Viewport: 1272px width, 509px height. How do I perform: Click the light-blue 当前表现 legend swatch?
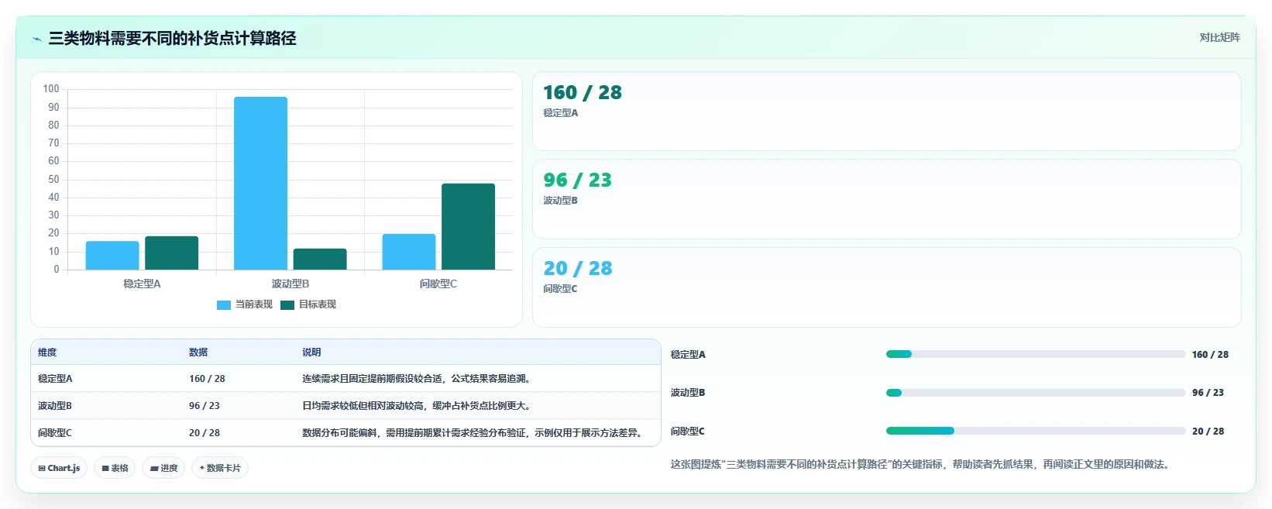tap(224, 305)
